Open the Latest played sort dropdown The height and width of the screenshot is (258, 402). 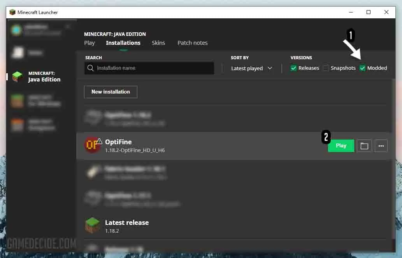tap(251, 68)
